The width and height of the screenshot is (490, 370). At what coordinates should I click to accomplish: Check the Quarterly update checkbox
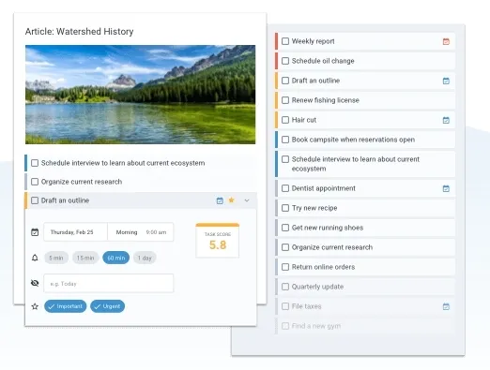285,287
